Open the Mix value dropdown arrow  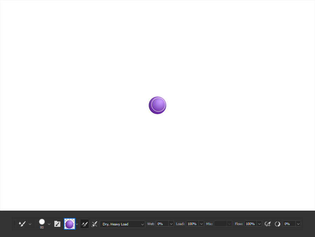(229, 224)
